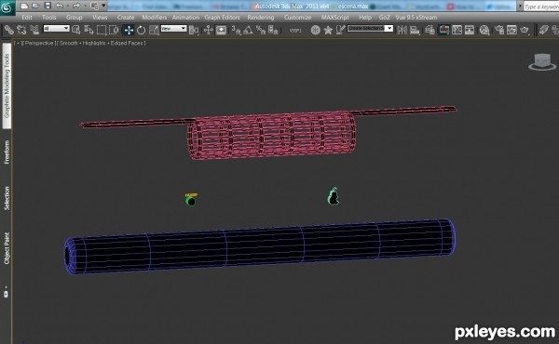
Task: Open the GoZ menu
Action: click(x=384, y=18)
